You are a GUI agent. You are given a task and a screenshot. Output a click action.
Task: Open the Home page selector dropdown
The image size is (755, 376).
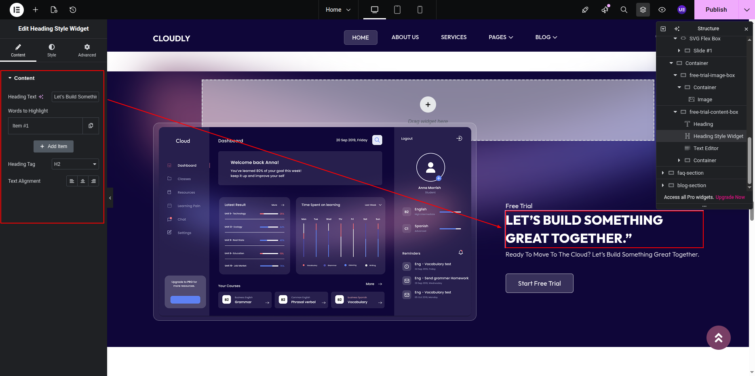[x=338, y=10]
